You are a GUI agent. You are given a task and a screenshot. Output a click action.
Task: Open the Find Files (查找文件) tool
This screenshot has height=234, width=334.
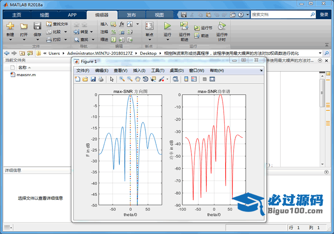pos(57,24)
